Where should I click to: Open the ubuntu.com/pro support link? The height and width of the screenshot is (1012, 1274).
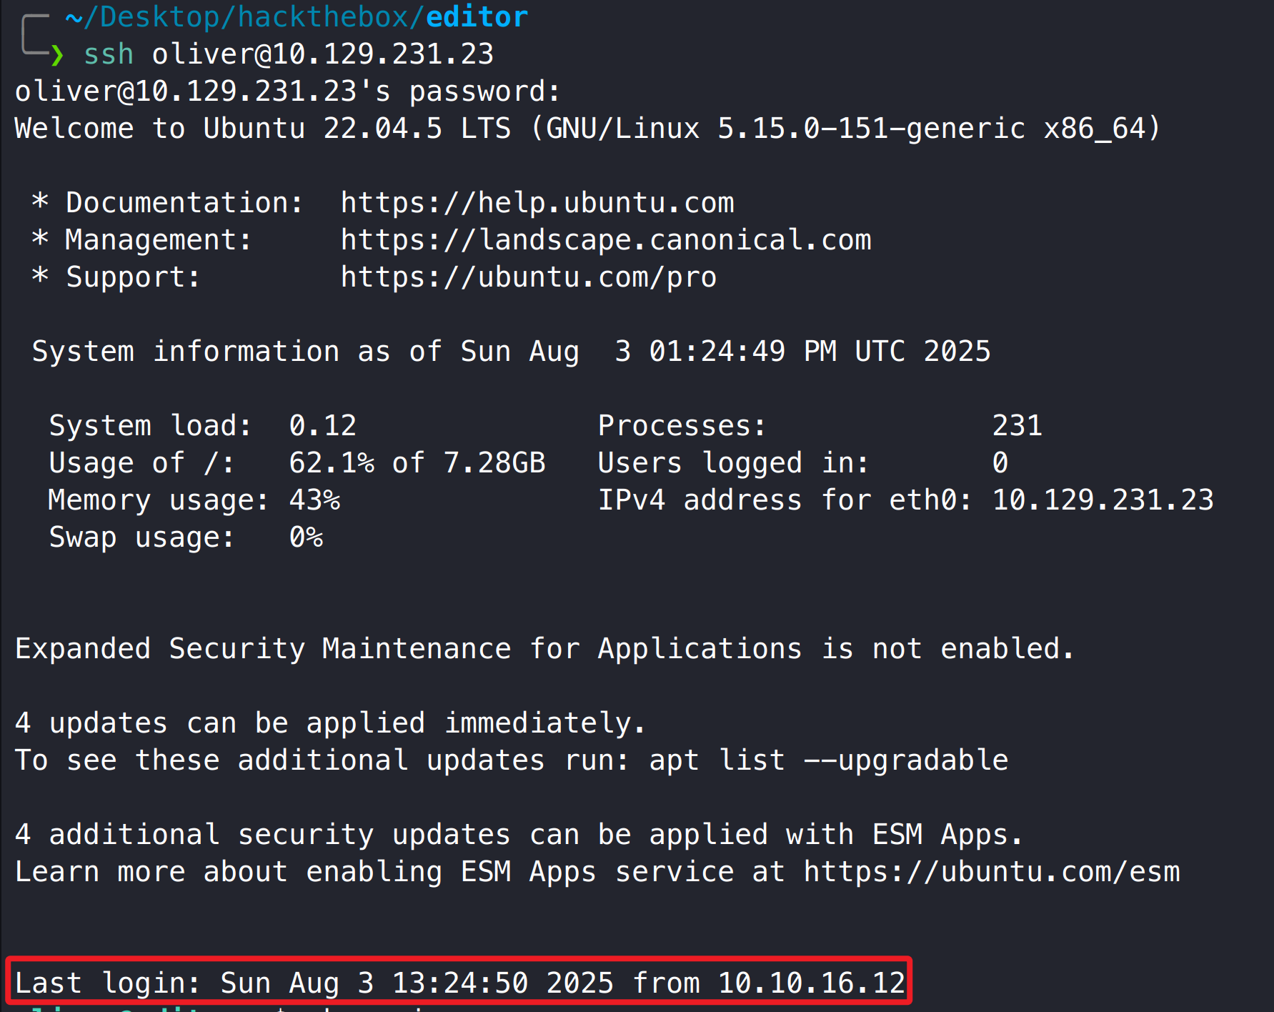(528, 277)
